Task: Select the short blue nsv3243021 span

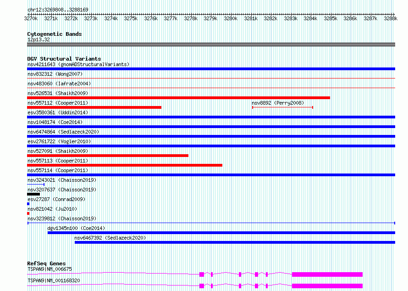Action: coord(36,185)
